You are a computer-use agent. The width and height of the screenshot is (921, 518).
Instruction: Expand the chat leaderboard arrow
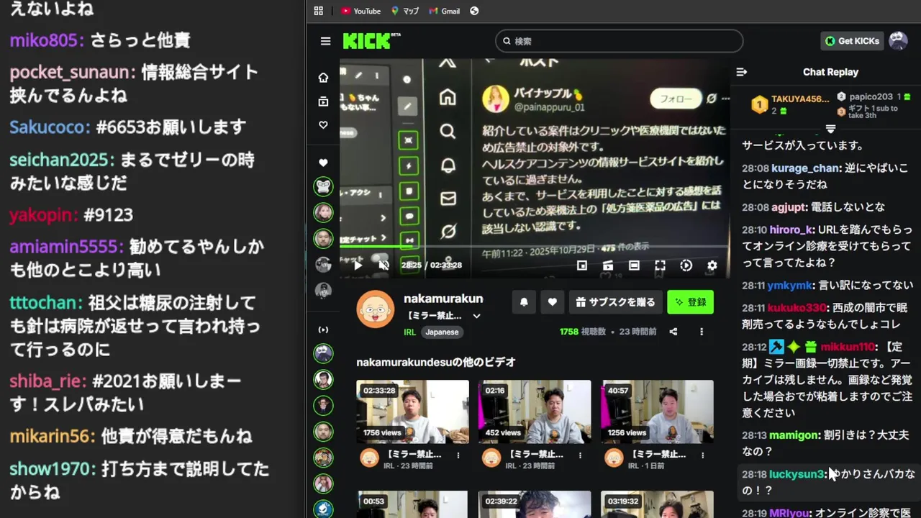[x=830, y=129]
